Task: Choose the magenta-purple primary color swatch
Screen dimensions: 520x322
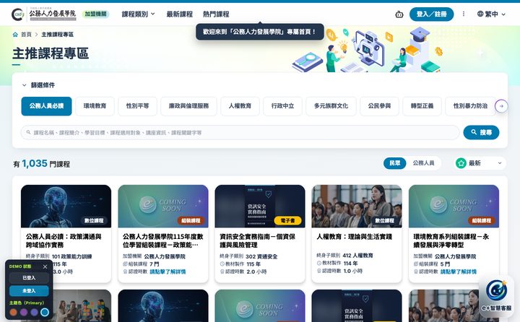Action: click(x=24, y=312)
